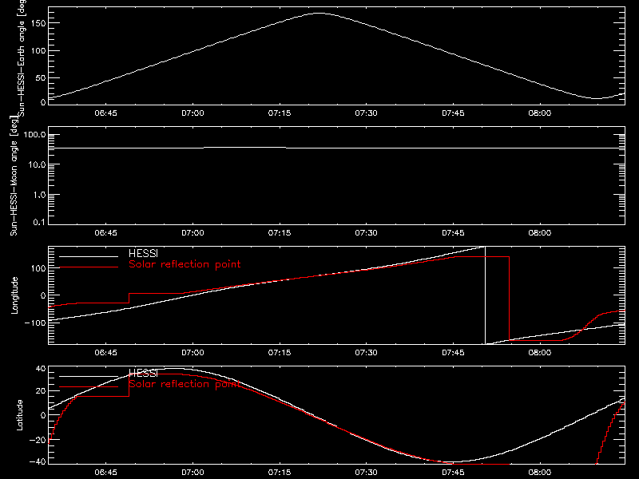This screenshot has width=639, height=479.
Task: Click the -20 tick on the Latitude plot
Action: click(x=38, y=440)
